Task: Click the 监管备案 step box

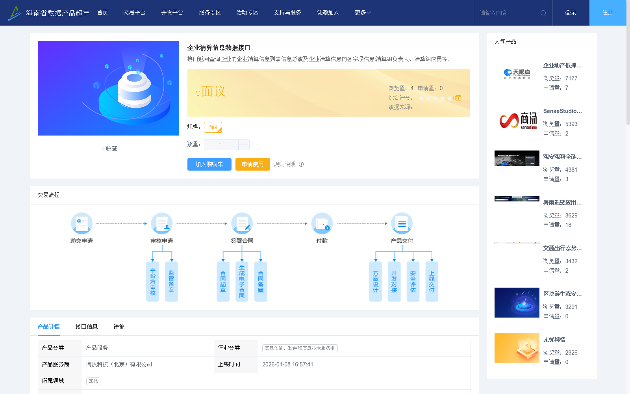Action: click(x=171, y=281)
